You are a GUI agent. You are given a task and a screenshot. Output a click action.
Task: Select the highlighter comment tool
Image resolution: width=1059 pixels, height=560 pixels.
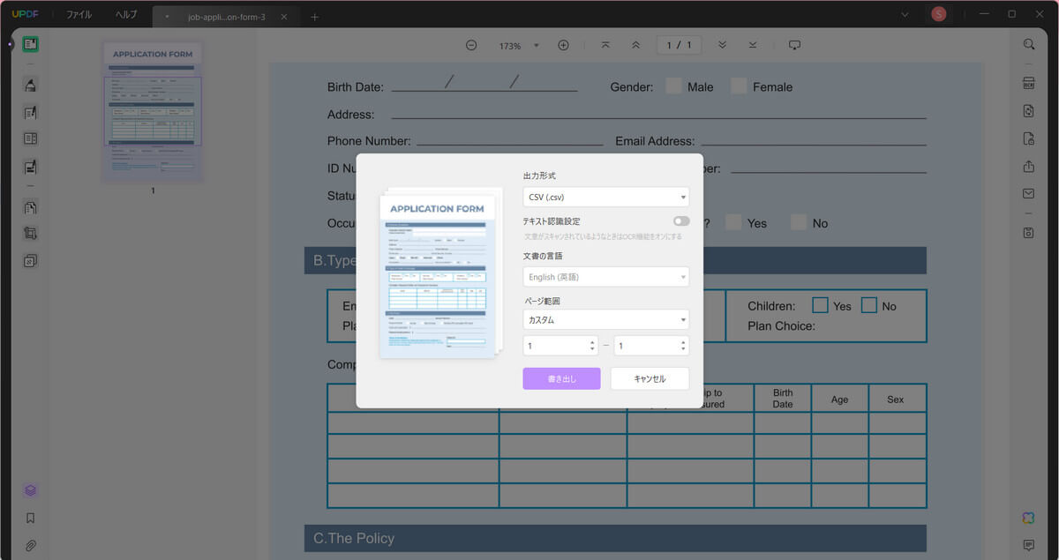pyautogui.click(x=31, y=85)
